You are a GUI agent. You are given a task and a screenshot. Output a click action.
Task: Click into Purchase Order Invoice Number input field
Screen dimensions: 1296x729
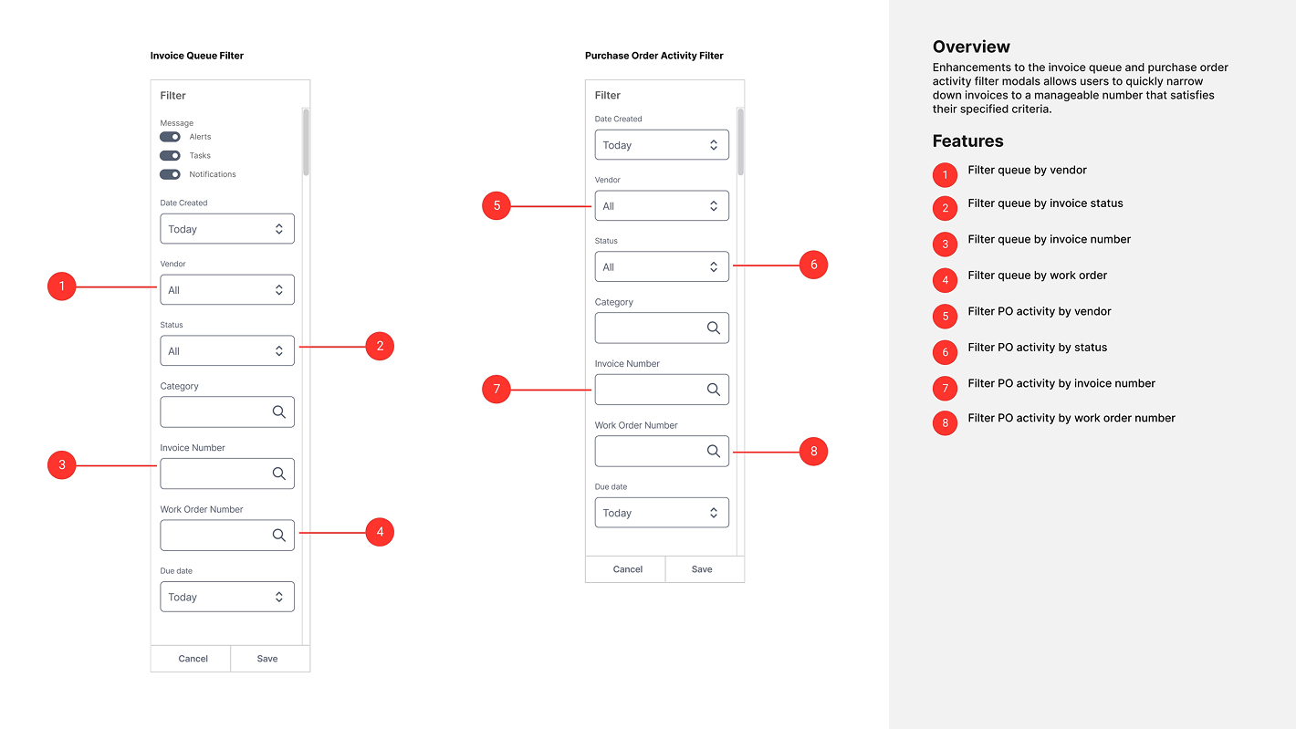(648, 390)
